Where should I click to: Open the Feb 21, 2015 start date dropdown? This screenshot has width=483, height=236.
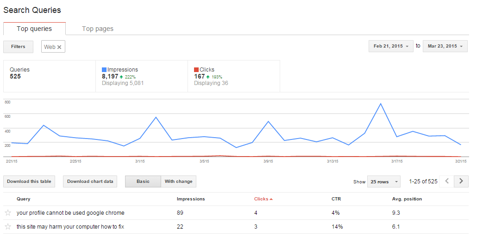click(x=391, y=46)
